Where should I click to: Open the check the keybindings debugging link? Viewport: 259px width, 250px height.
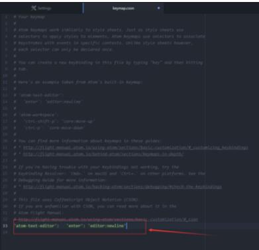[x=123, y=187]
